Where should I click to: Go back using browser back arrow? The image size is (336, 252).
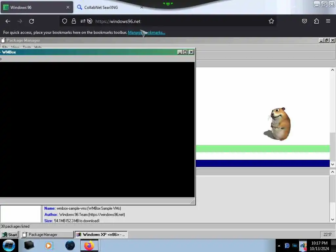click(8, 21)
